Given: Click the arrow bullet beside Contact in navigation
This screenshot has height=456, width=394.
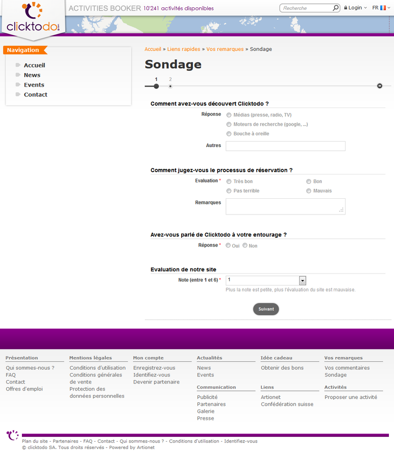Looking at the screenshot, I should pyautogui.click(x=18, y=94).
